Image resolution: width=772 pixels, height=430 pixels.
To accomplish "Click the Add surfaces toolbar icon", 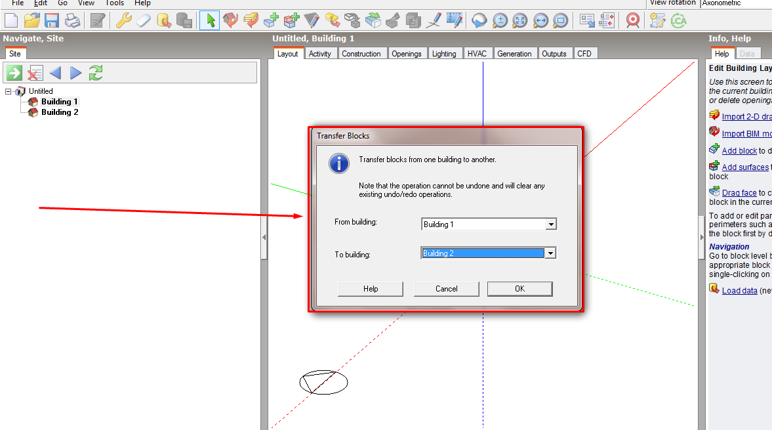I will click(x=291, y=21).
